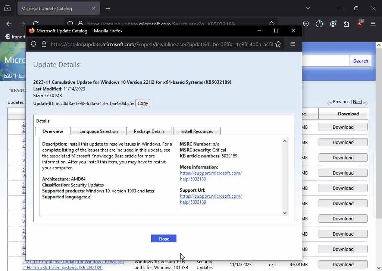Open a new tab with plus icon
The width and height of the screenshot is (382, 271).
[108, 9]
